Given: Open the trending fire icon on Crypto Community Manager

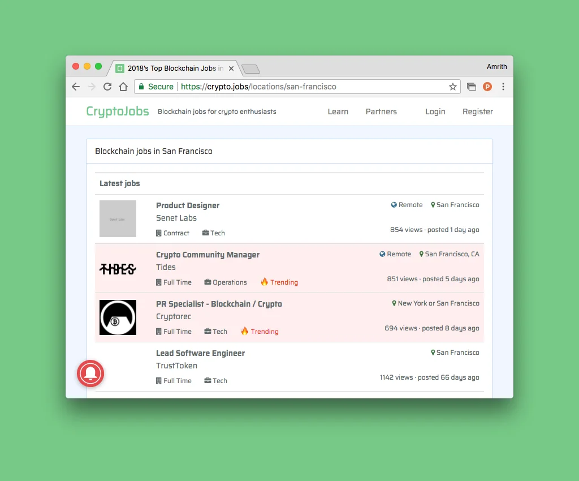Looking at the screenshot, I should click(264, 282).
